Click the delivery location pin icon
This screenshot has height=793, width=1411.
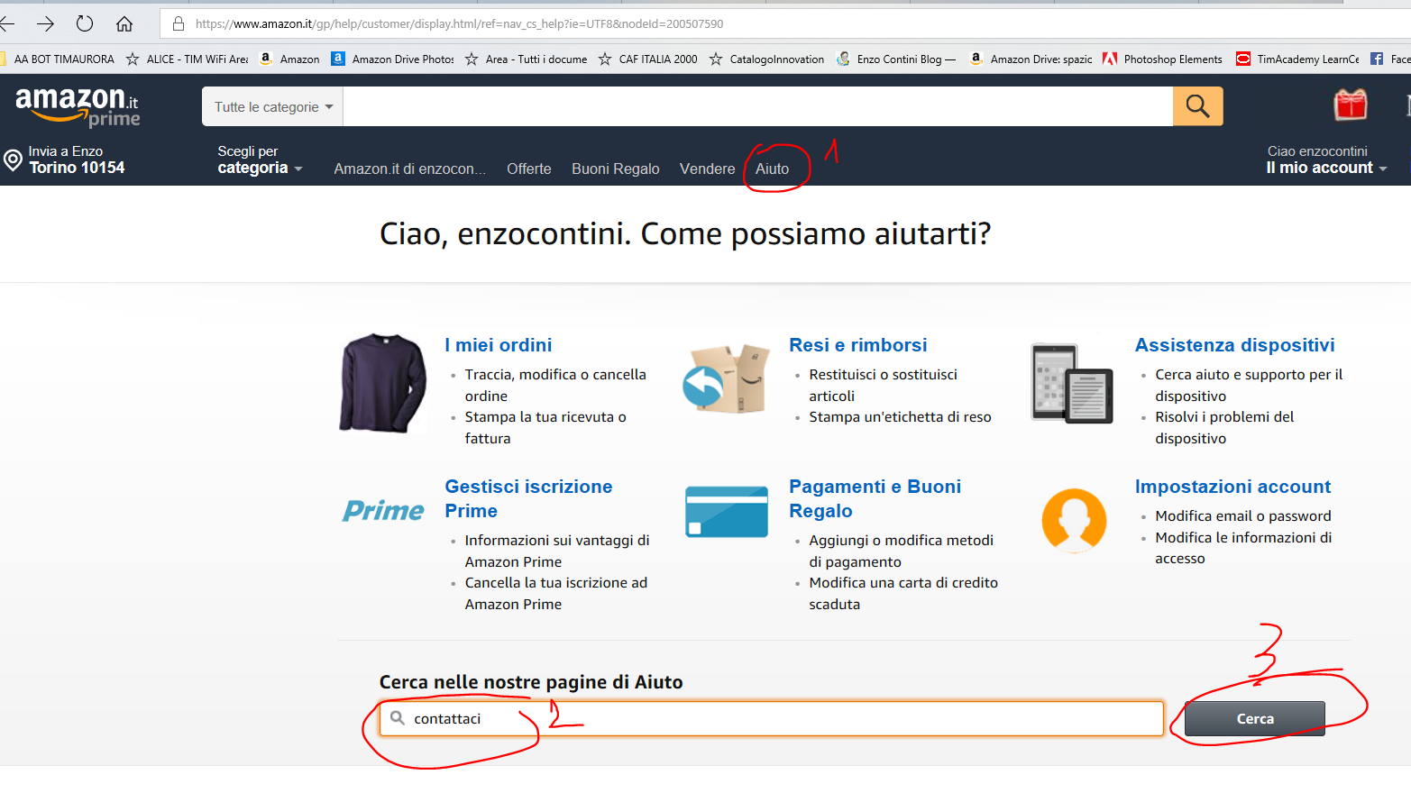point(13,160)
